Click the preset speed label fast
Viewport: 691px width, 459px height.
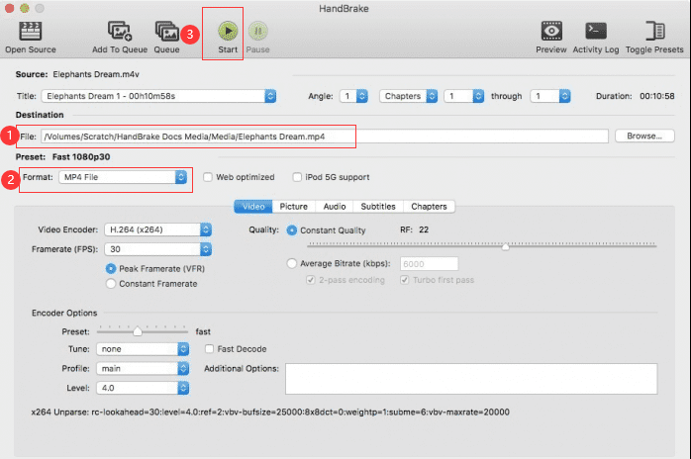point(203,331)
